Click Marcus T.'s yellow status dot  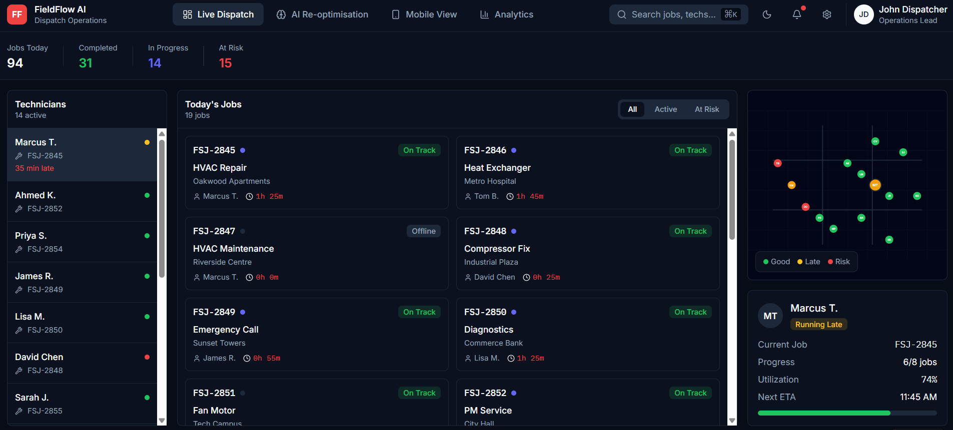(147, 142)
